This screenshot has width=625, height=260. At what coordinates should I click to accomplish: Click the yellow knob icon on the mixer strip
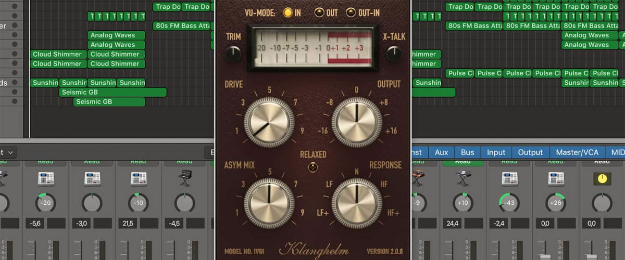[x=602, y=178]
